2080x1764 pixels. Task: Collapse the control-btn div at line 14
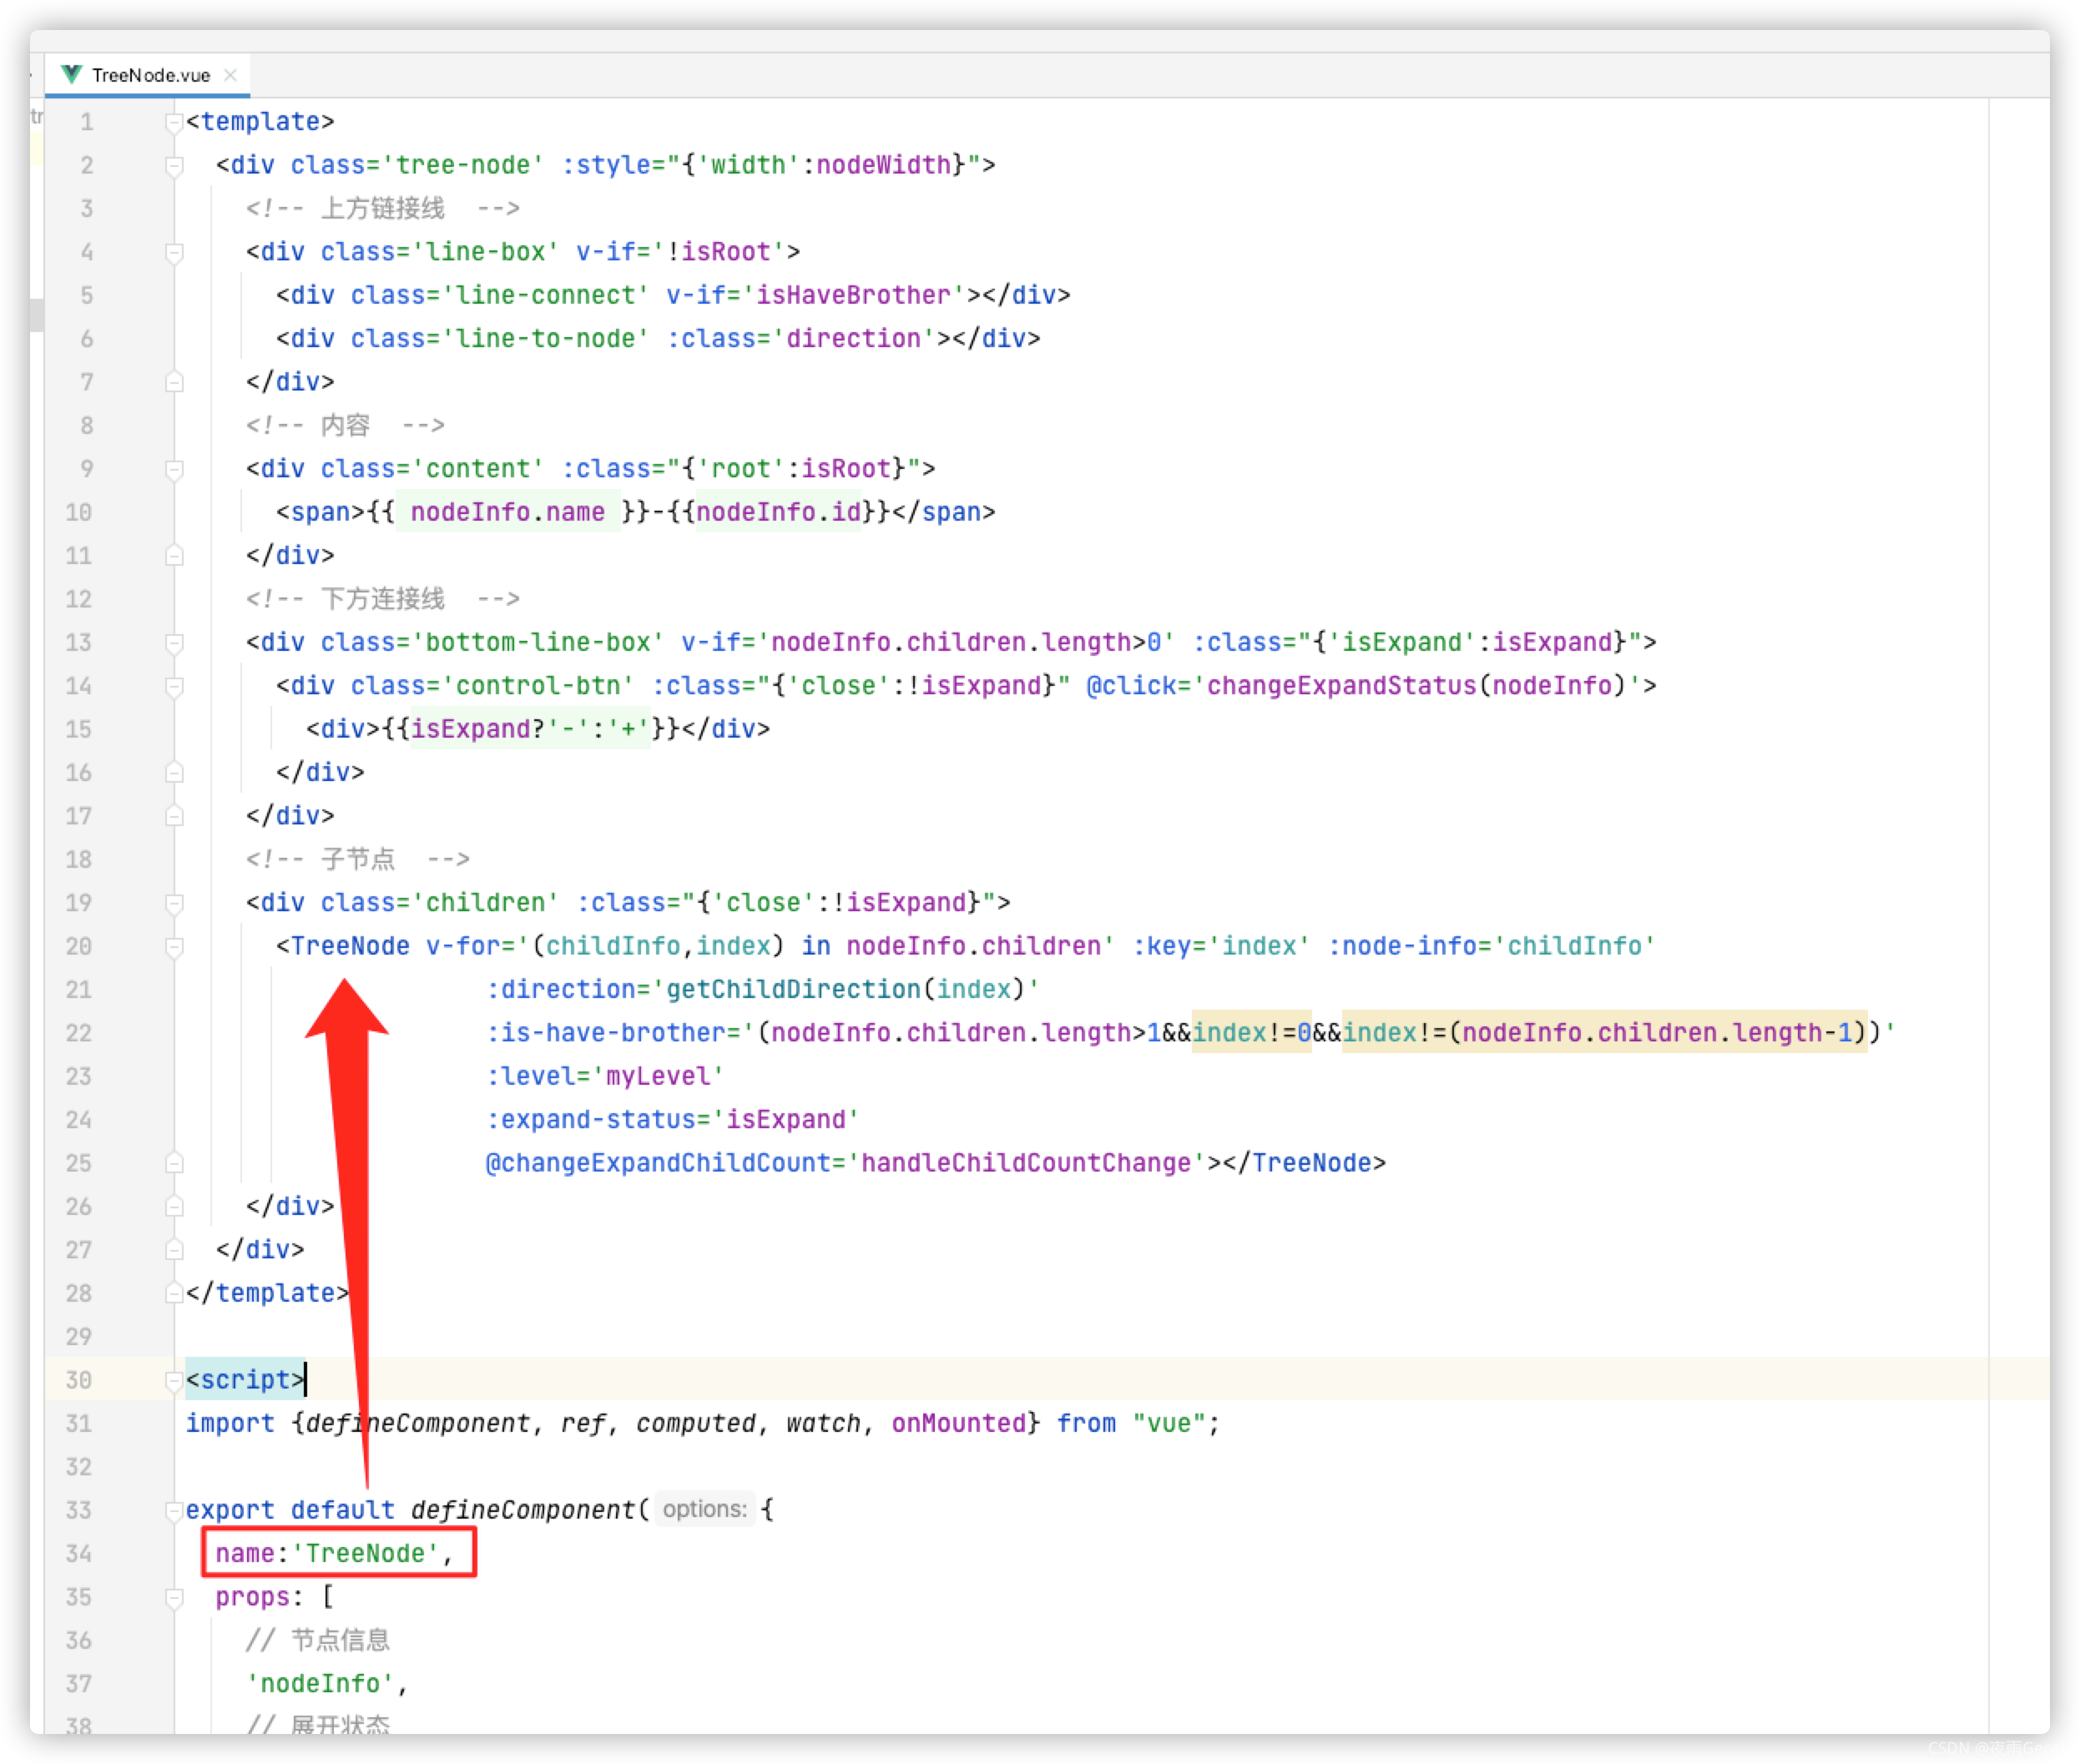[175, 686]
